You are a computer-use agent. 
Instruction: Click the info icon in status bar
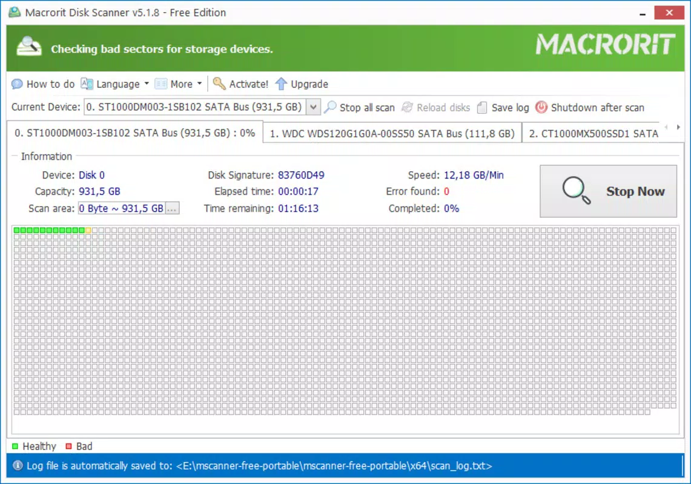[18, 465]
